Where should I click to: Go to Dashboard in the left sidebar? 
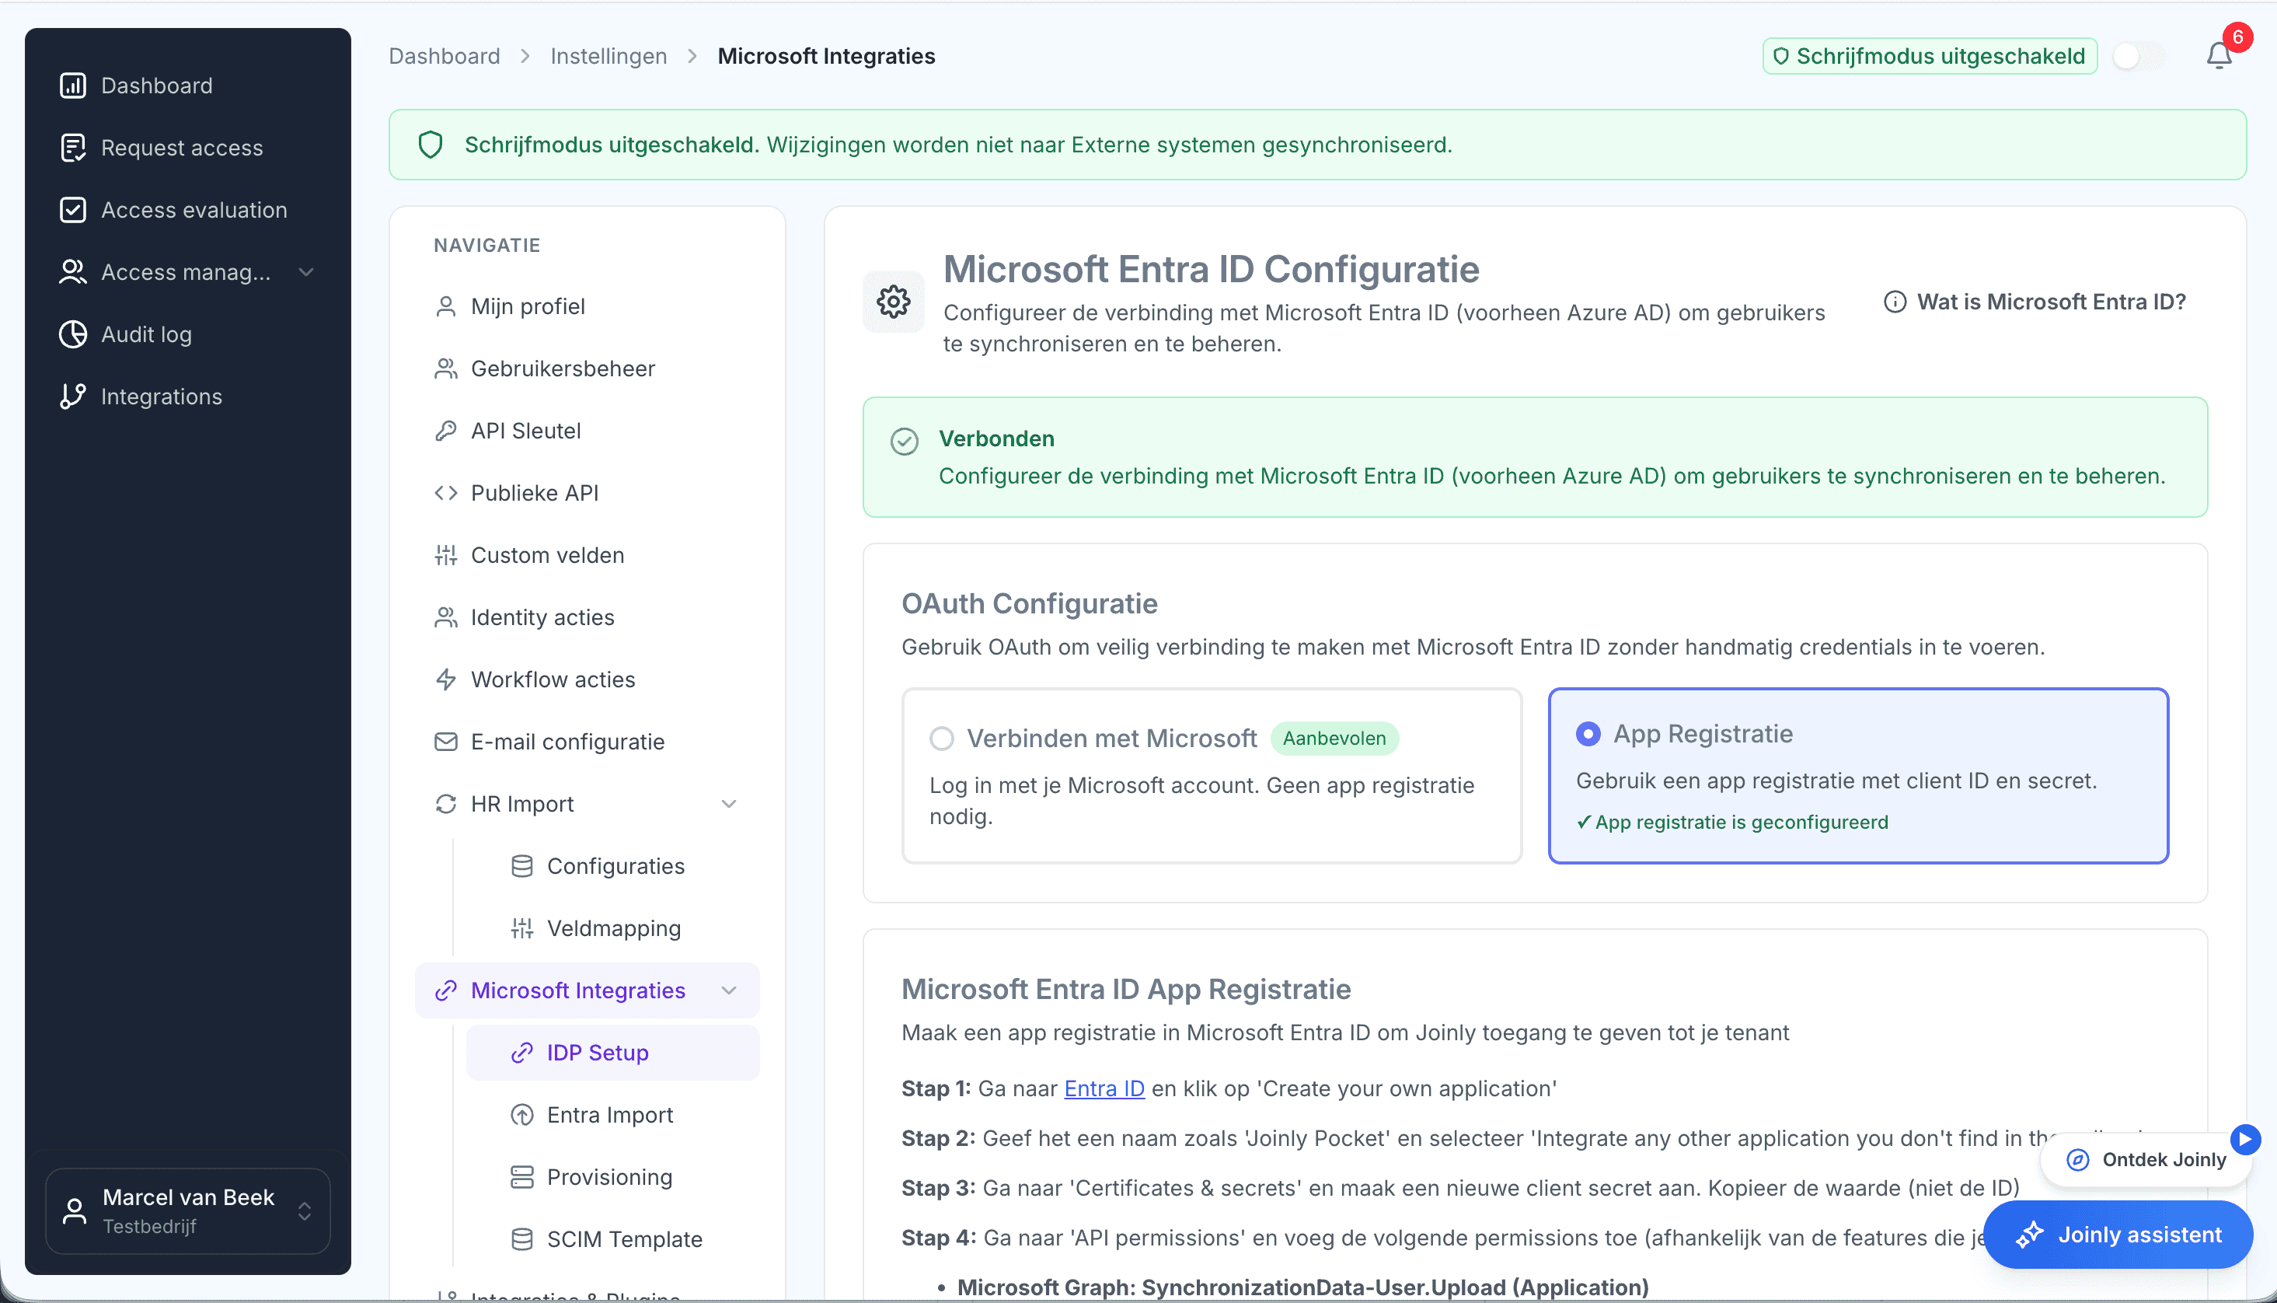click(188, 85)
